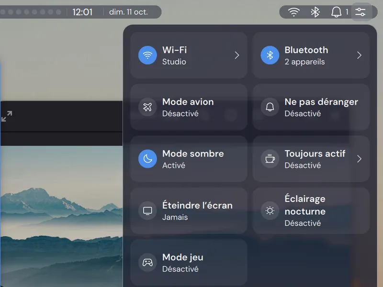Image resolution: width=383 pixels, height=287 pixels.
Task: Click the Mode sombre label
Action: click(x=193, y=154)
